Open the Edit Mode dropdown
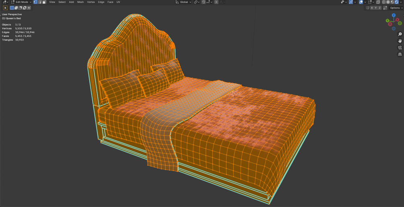 [21, 2]
